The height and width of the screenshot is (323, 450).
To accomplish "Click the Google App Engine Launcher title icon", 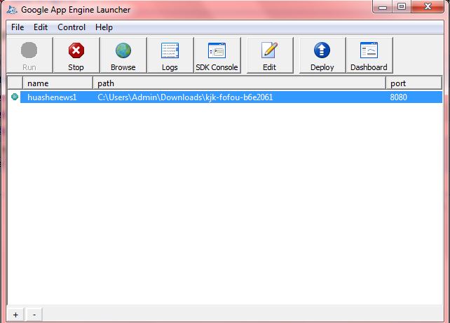I will click(12, 10).
